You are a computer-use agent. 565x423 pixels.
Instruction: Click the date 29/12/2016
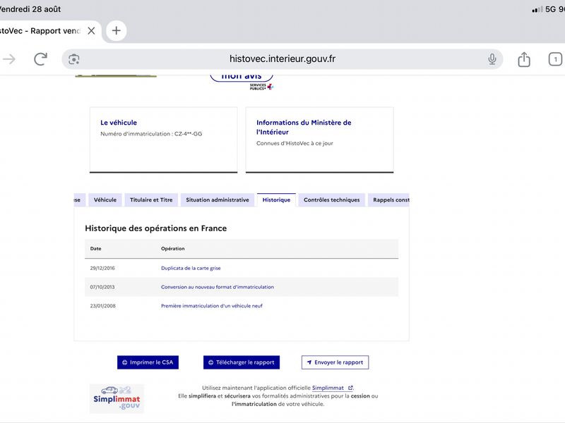coord(102,268)
